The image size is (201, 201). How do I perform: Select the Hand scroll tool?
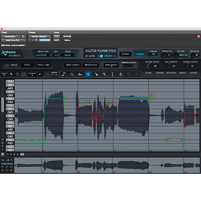point(121,74)
